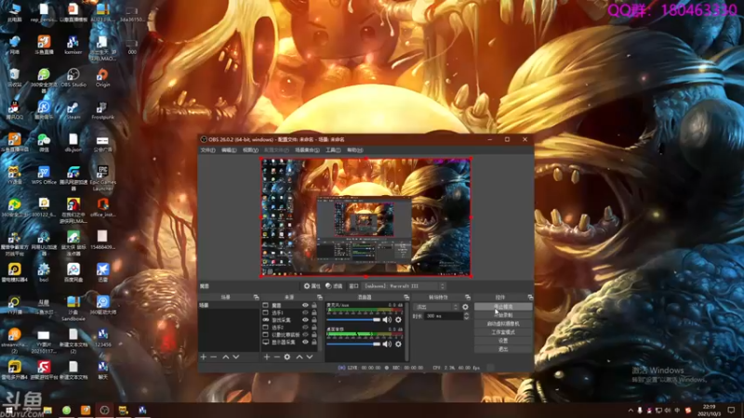
Task: Toggle visibility eye of 选手1 source
Action: click(x=305, y=313)
